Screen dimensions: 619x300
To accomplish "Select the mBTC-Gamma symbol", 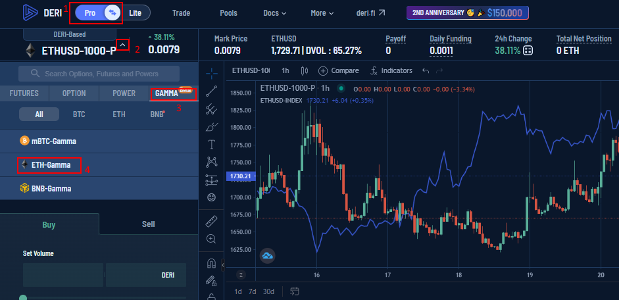I will pos(99,141).
